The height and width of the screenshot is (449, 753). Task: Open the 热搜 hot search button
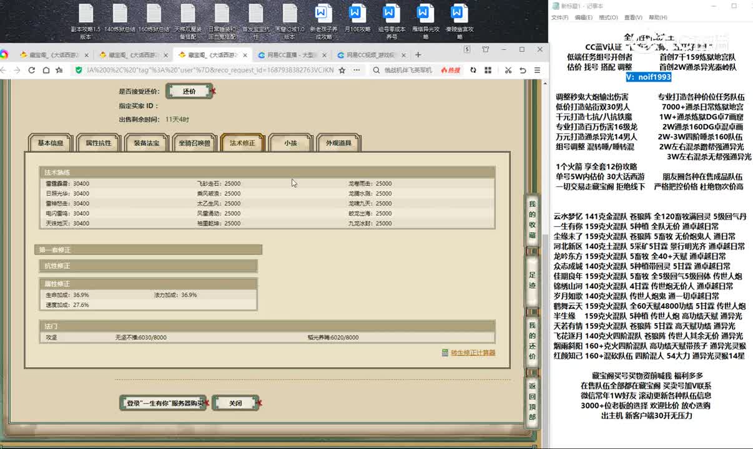pos(450,70)
